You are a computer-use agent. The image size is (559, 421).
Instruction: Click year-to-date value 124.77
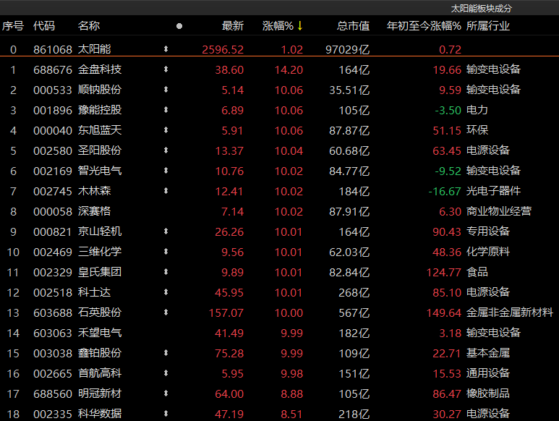pyautogui.click(x=444, y=273)
